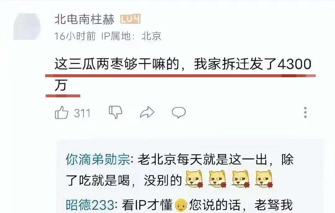
Task: Click the LV4 level badge
Action: pos(130,19)
